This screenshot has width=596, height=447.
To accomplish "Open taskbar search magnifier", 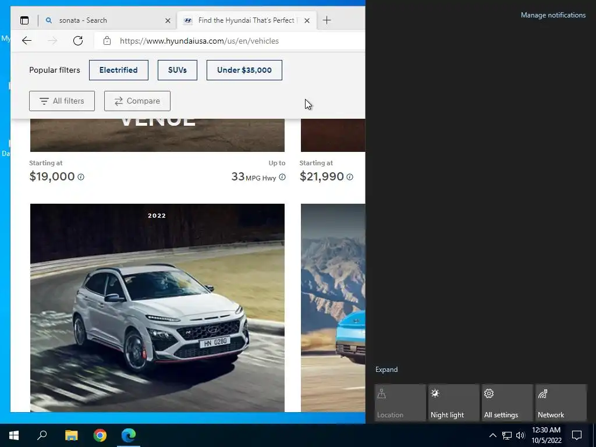I will tap(42, 435).
